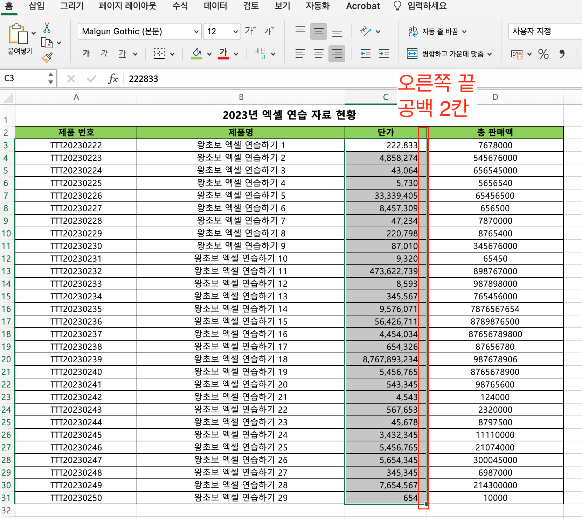Image resolution: width=582 pixels, height=519 pixels.
Task: Click cell TTT20230230
Action: click(x=76, y=246)
